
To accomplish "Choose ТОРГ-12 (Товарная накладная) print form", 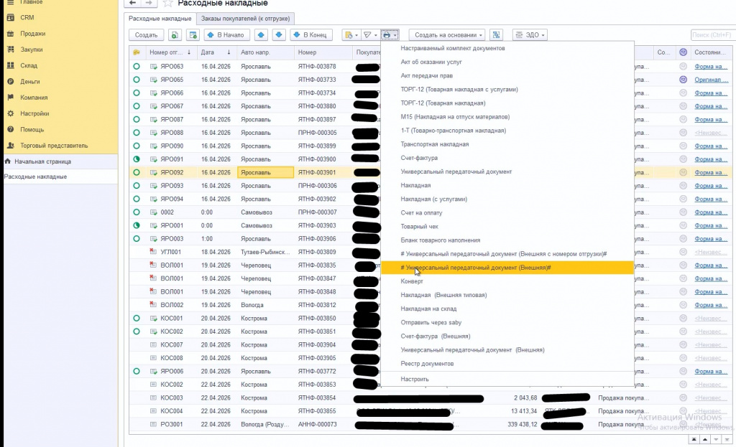I will pos(443,103).
